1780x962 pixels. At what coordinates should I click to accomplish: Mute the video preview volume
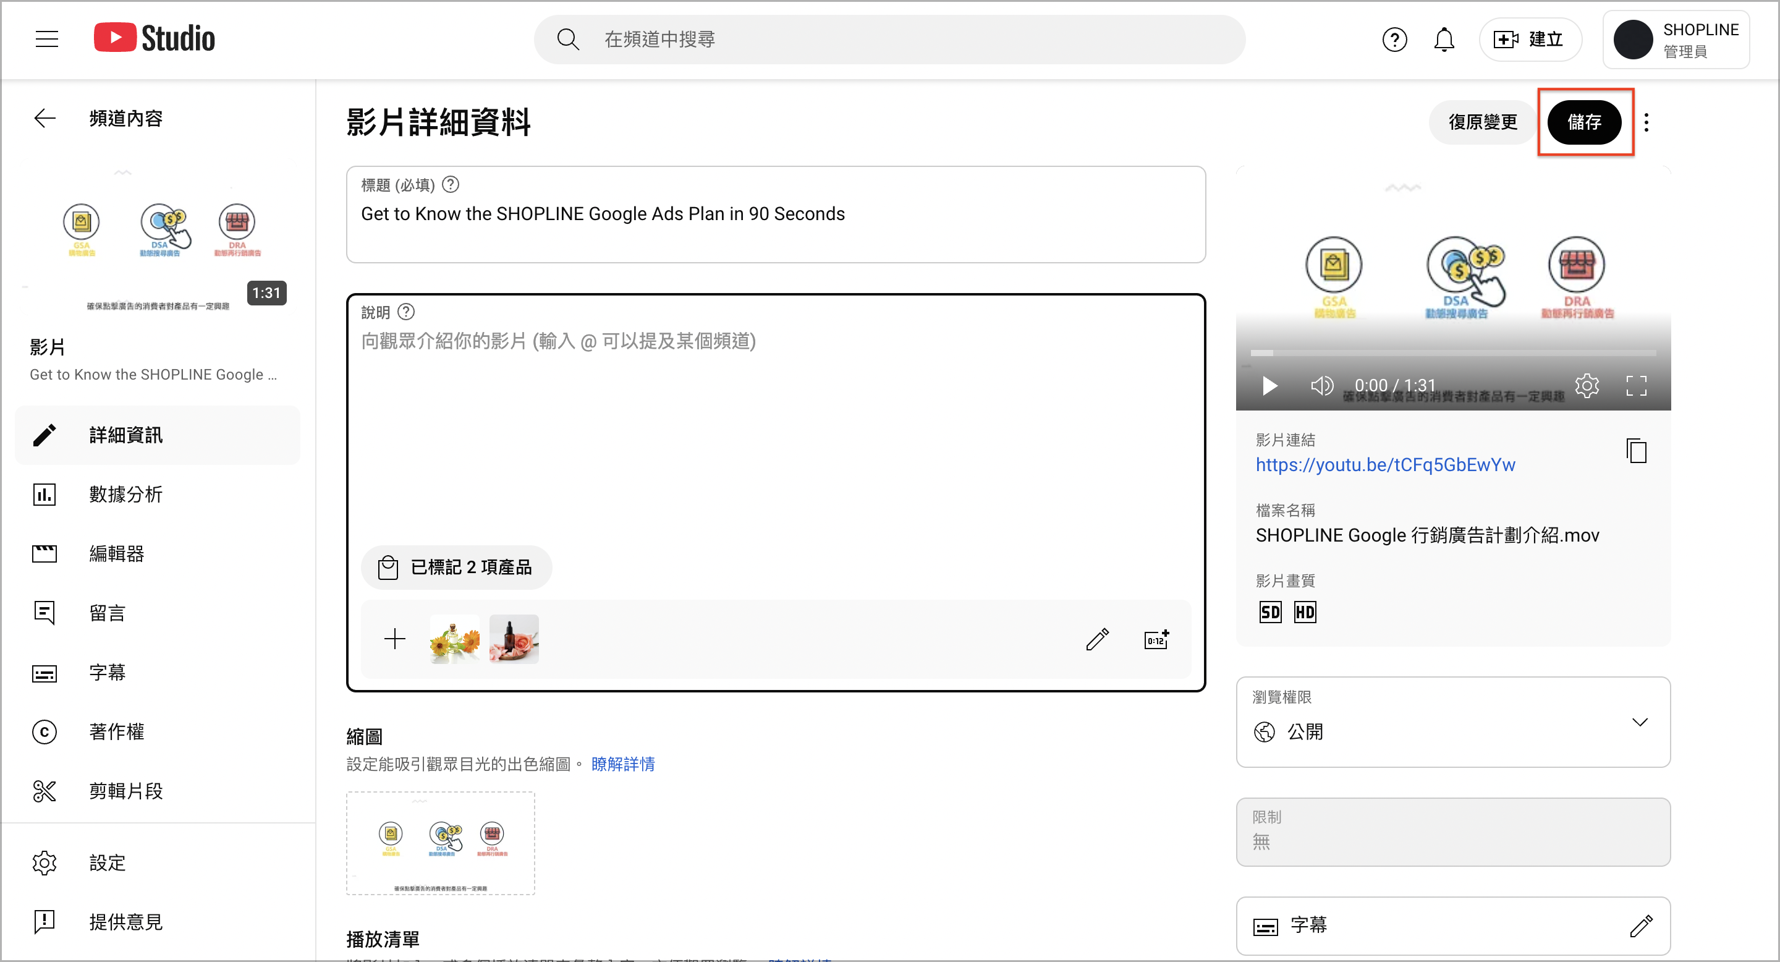[x=1322, y=386]
